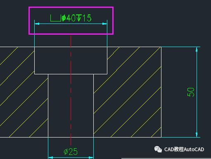This screenshot has height=159, width=211.
Task: Pick the right yellow hatched section area
Action: pos(127,92)
